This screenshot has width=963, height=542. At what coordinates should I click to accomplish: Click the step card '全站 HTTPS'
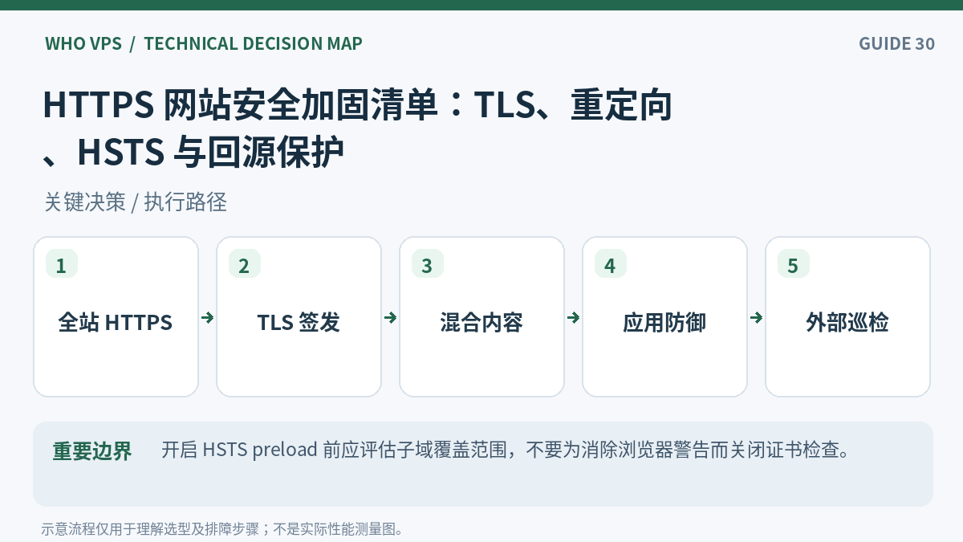116,316
